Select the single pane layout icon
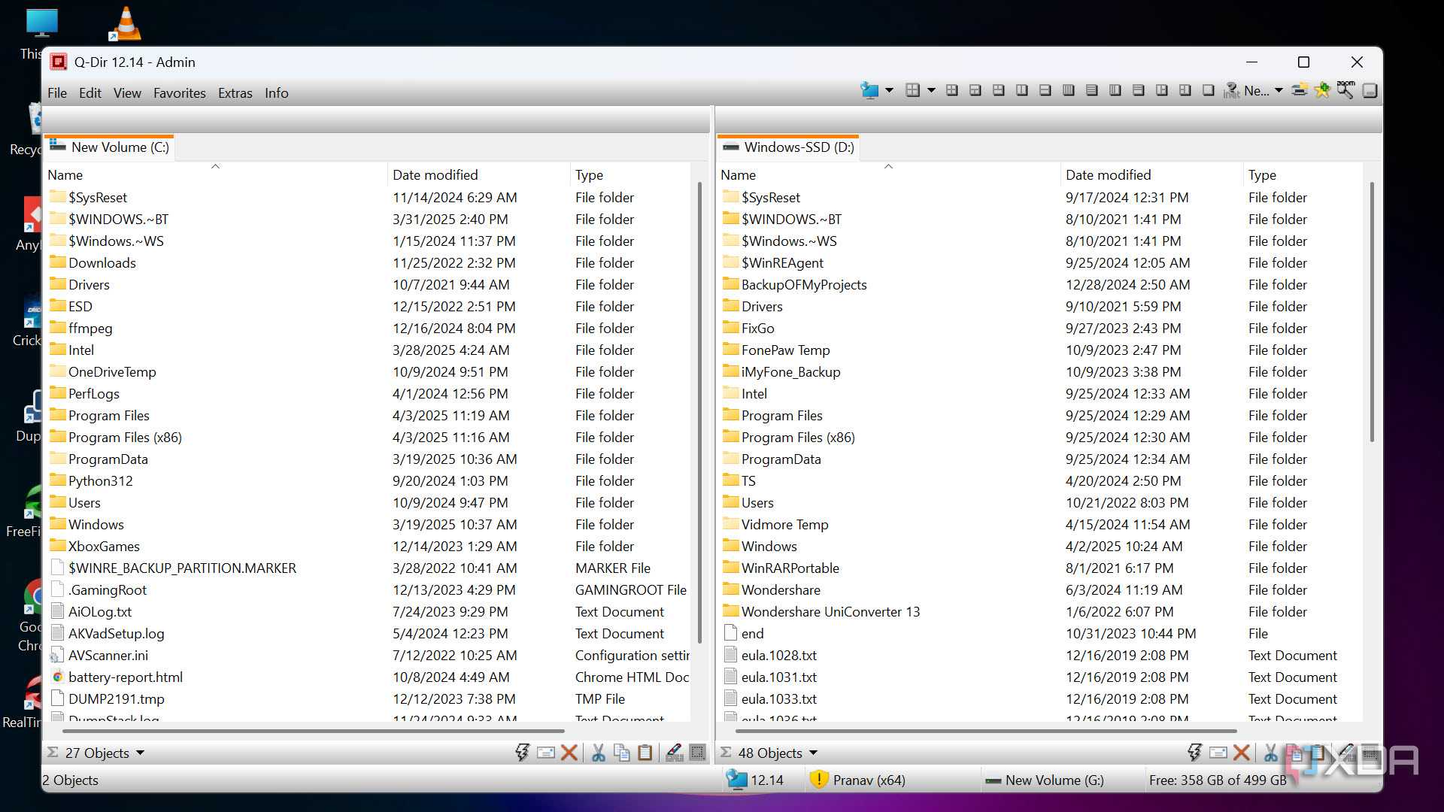Image resolution: width=1444 pixels, height=812 pixels. tap(1208, 90)
